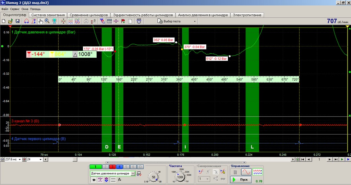Select the vertical measure tool icon
351x185 pixels.
pyautogui.click(x=34, y=21)
